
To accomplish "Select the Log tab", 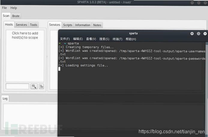I will pos(5,98).
